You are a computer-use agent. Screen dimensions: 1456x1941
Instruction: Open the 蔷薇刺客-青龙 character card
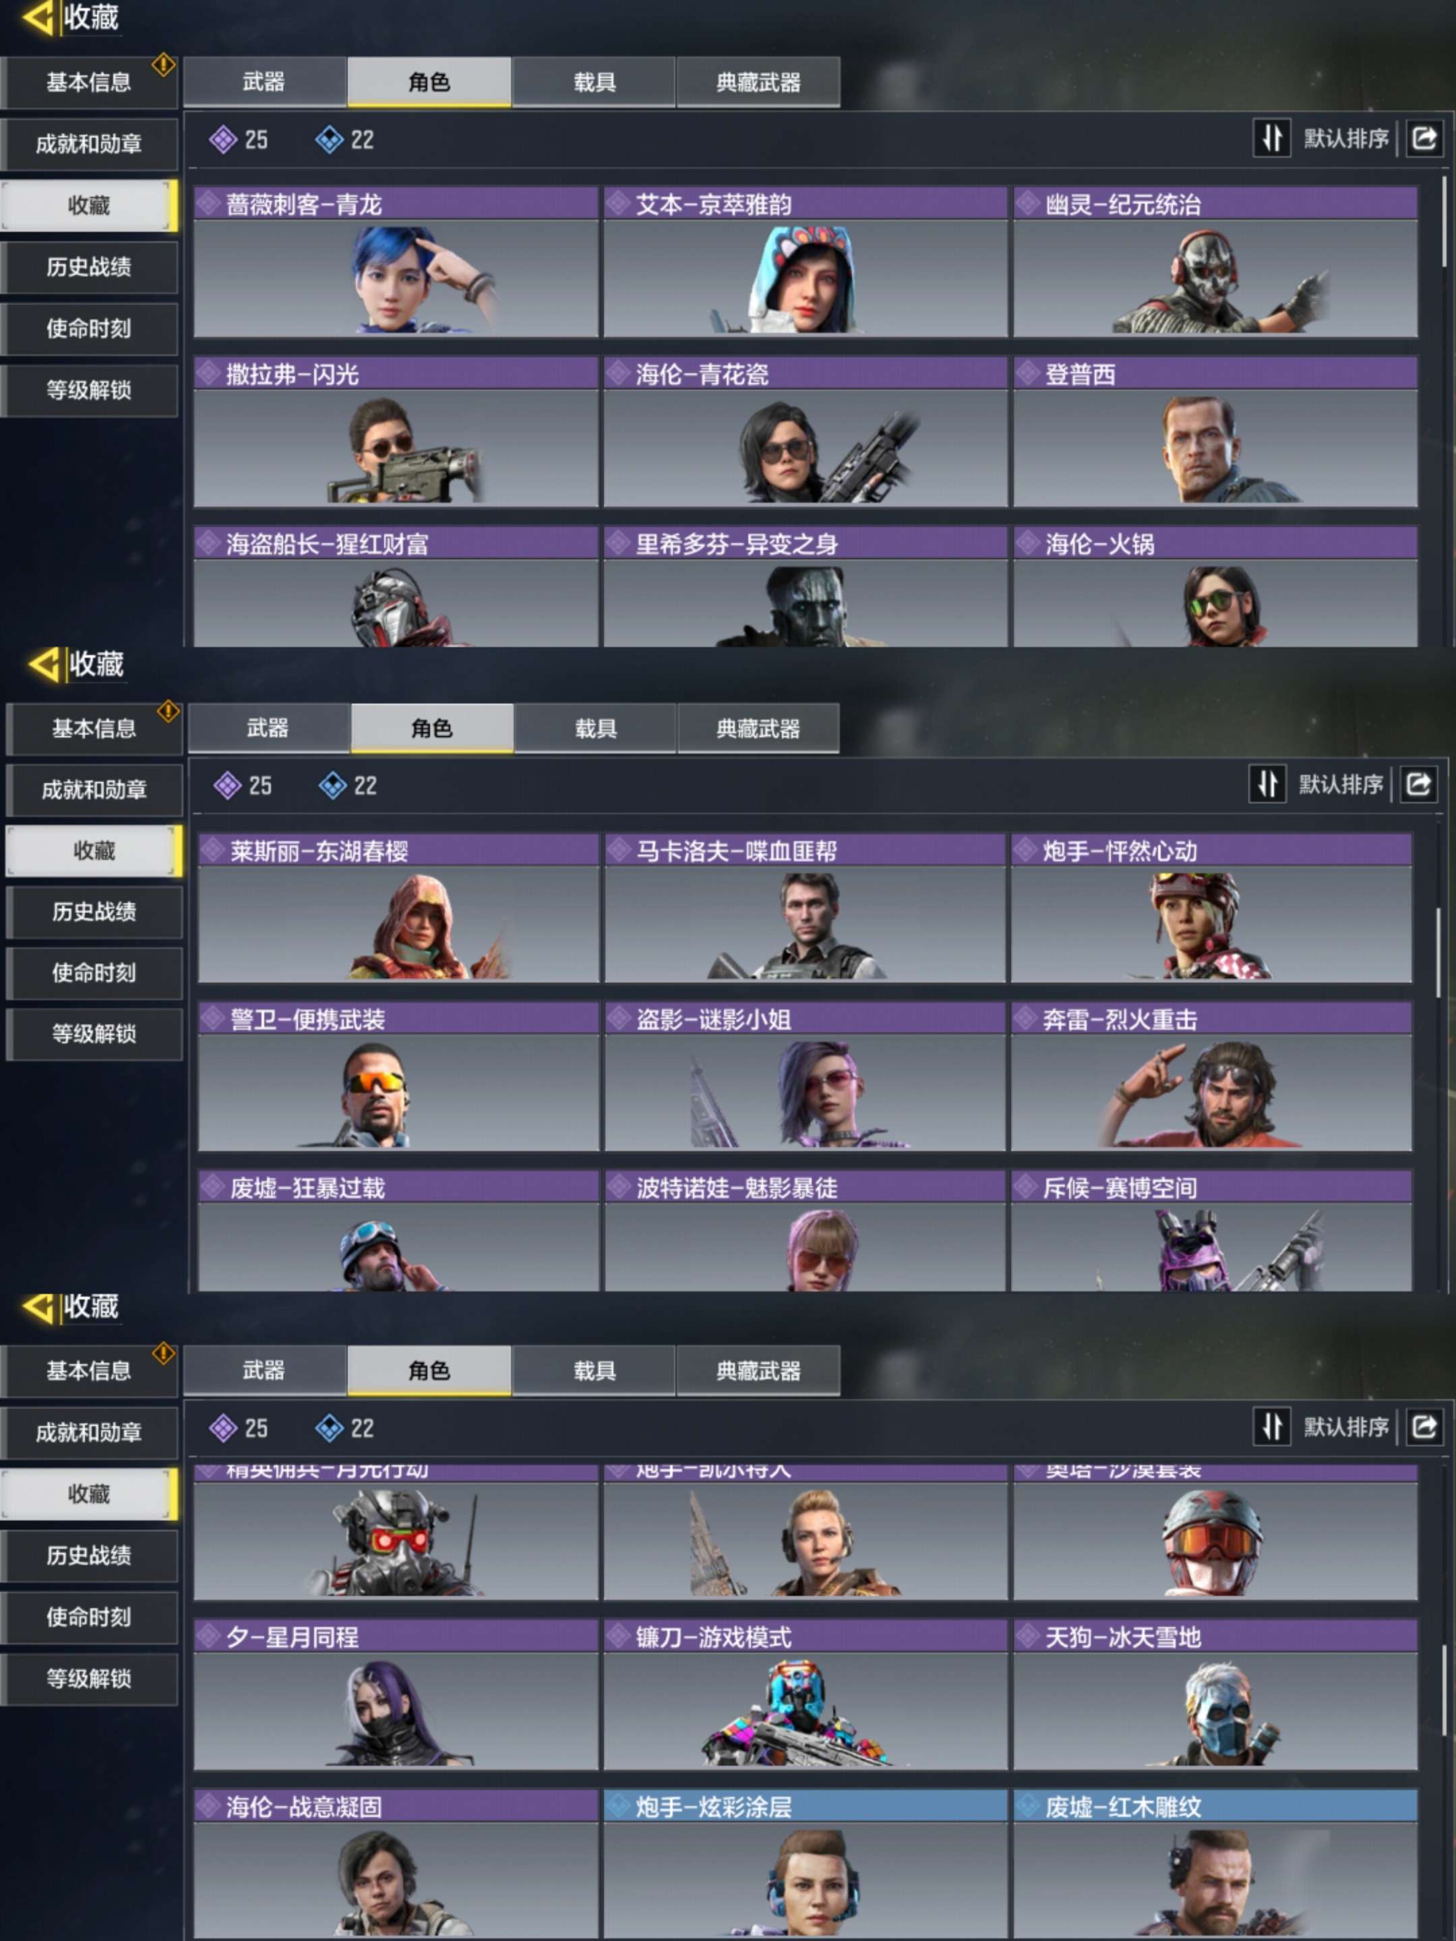pos(396,261)
